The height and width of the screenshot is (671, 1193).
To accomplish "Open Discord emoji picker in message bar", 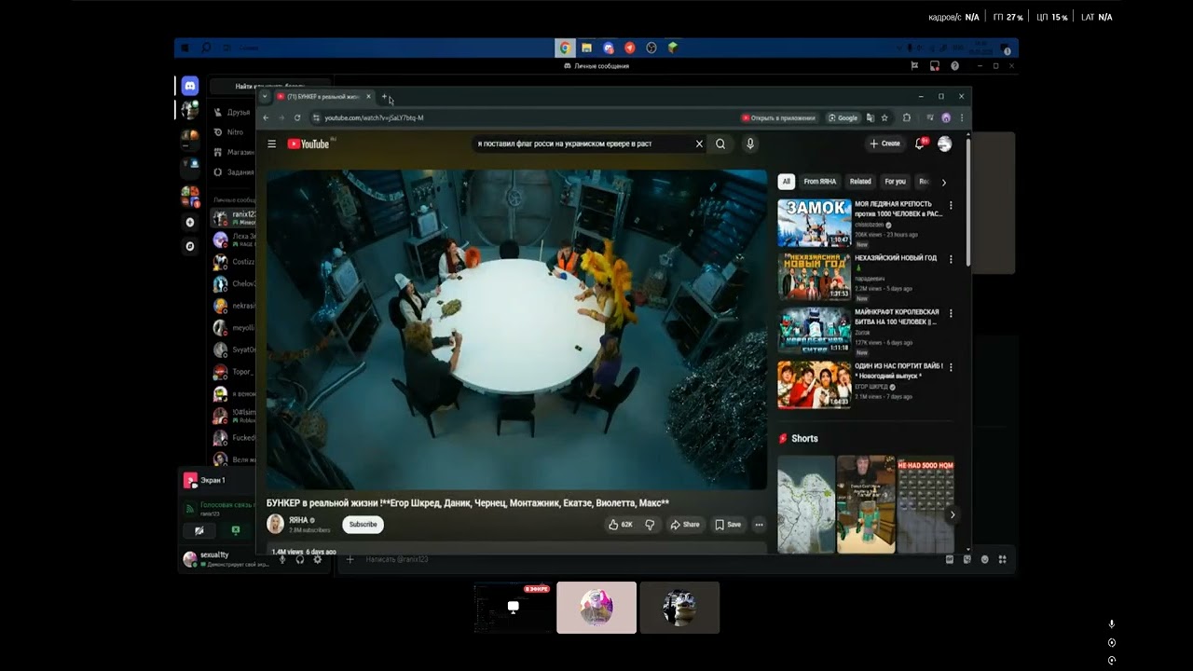I will (x=984, y=559).
